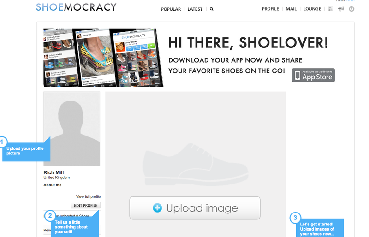Click the blank profile picture placeholder
Image resolution: width=369 pixels, height=237 pixels.
pos(72,129)
